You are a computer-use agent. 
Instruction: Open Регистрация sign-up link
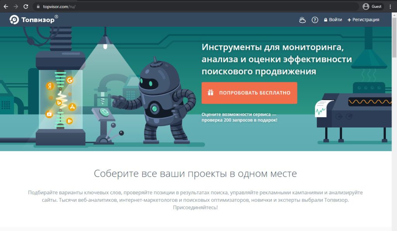[363, 20]
